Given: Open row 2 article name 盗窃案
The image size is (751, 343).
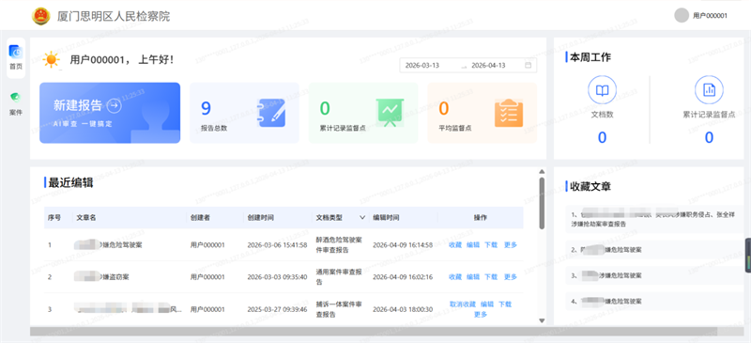Looking at the screenshot, I should pos(101,277).
